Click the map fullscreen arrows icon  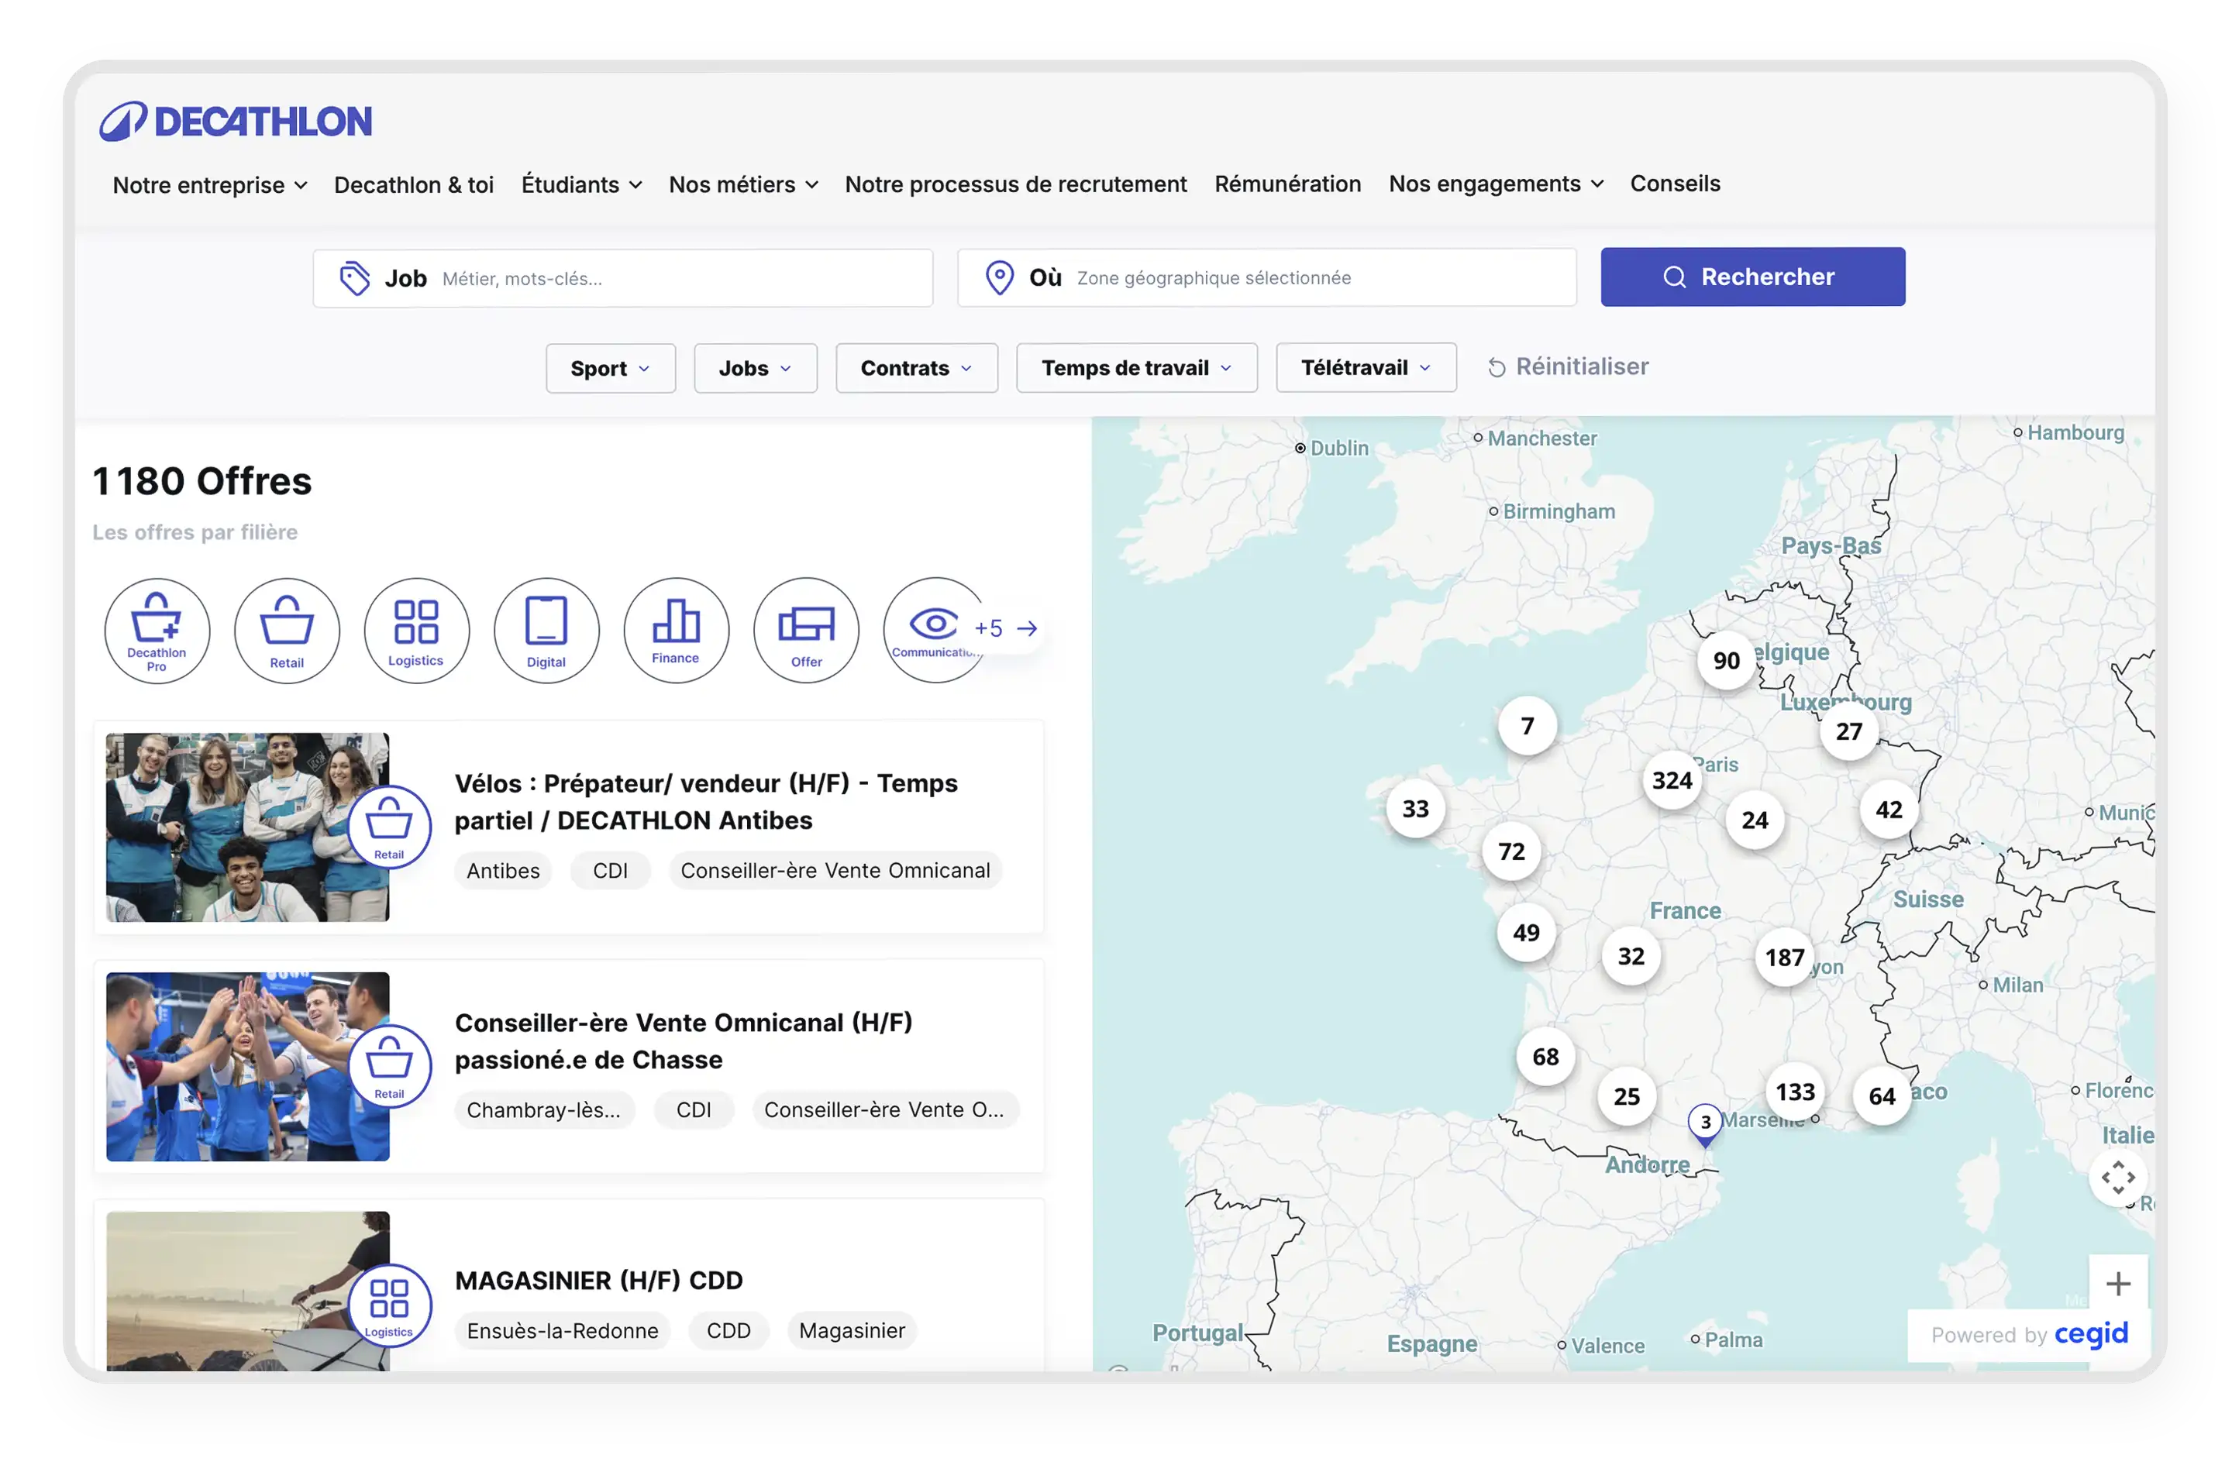pos(2117,1178)
